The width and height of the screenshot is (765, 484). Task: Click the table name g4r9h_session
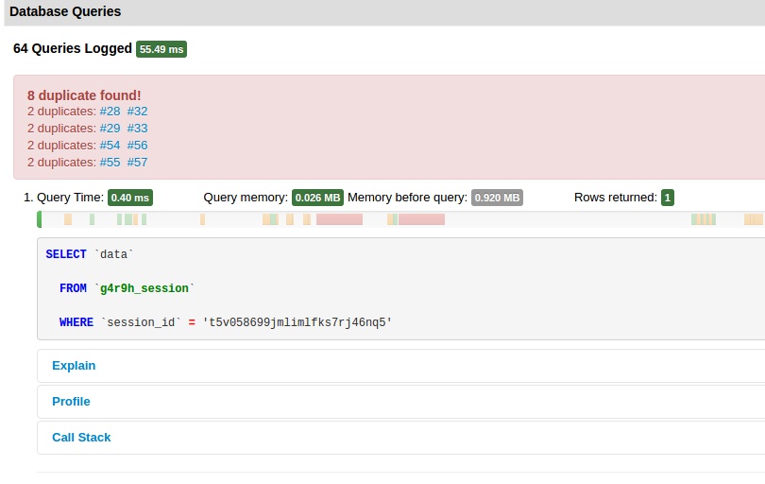(x=144, y=288)
